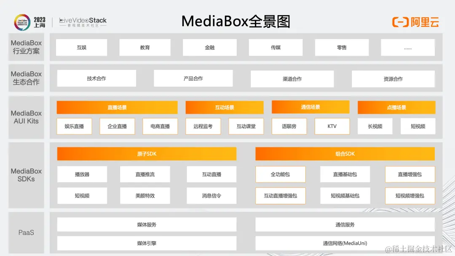This screenshot has width=455, height=256.
Task: Select the MediaBox 生态合作 row label
Action: pos(26,78)
